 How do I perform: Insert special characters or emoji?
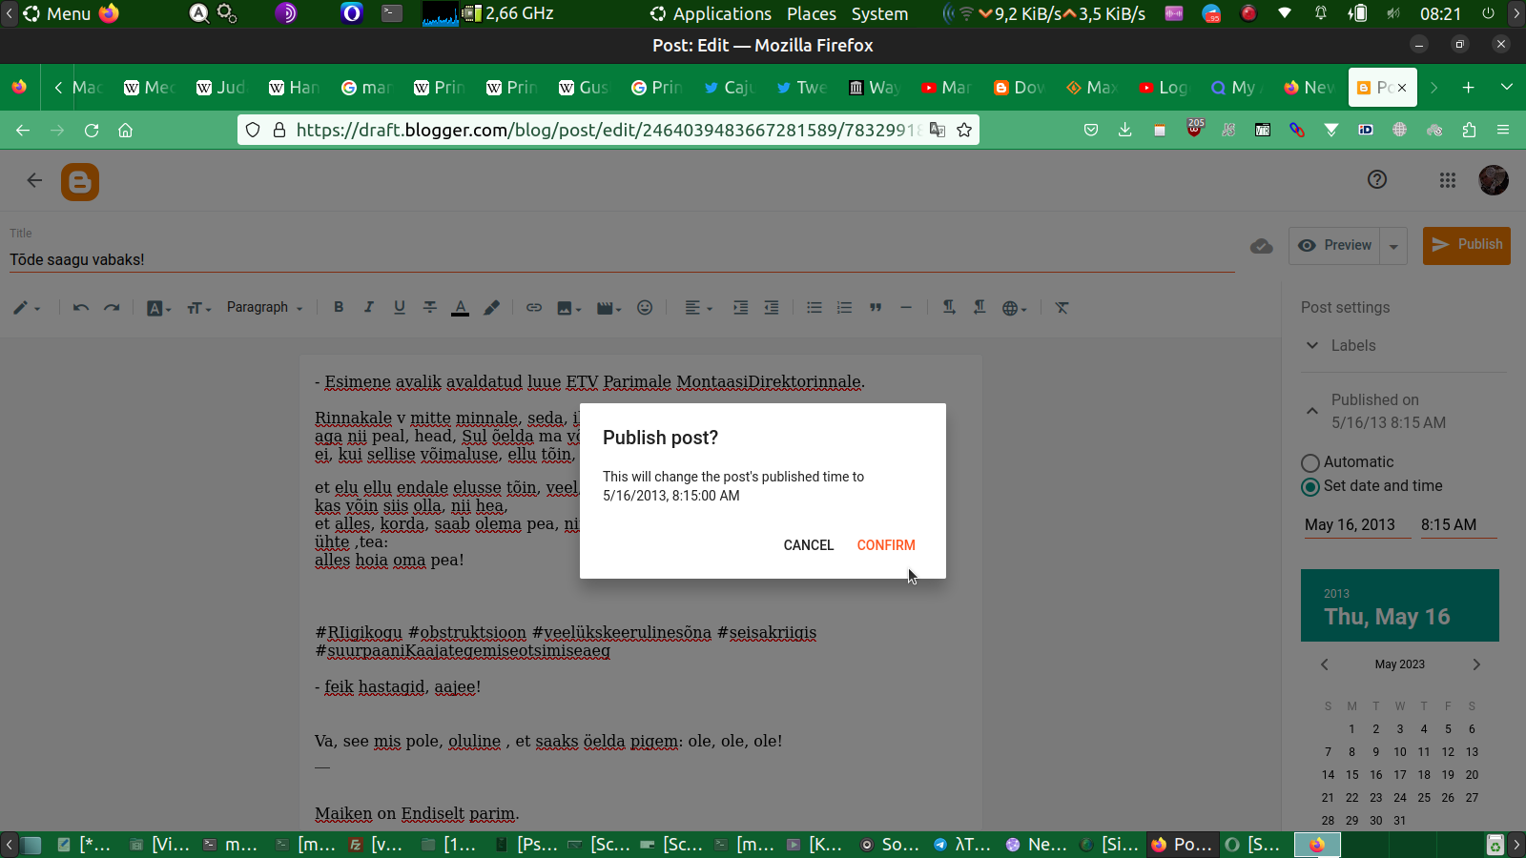point(645,307)
